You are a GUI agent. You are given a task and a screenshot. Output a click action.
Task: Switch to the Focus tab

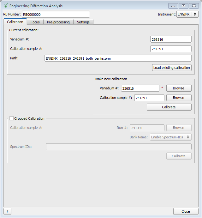point(35,22)
